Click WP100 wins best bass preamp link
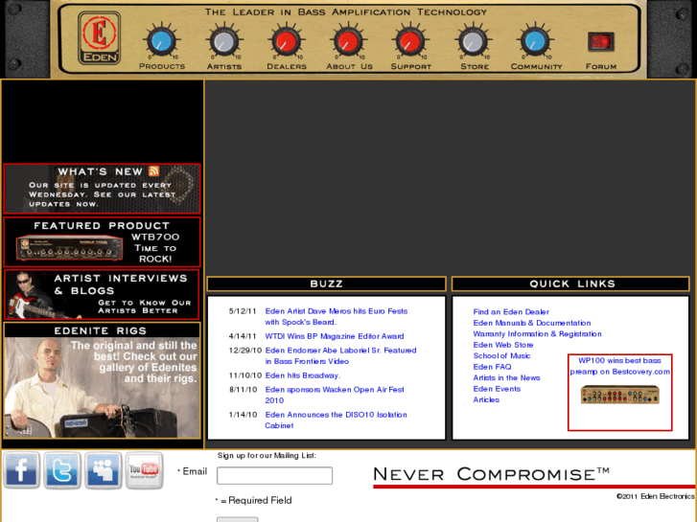The width and height of the screenshot is (697, 522). (x=619, y=366)
